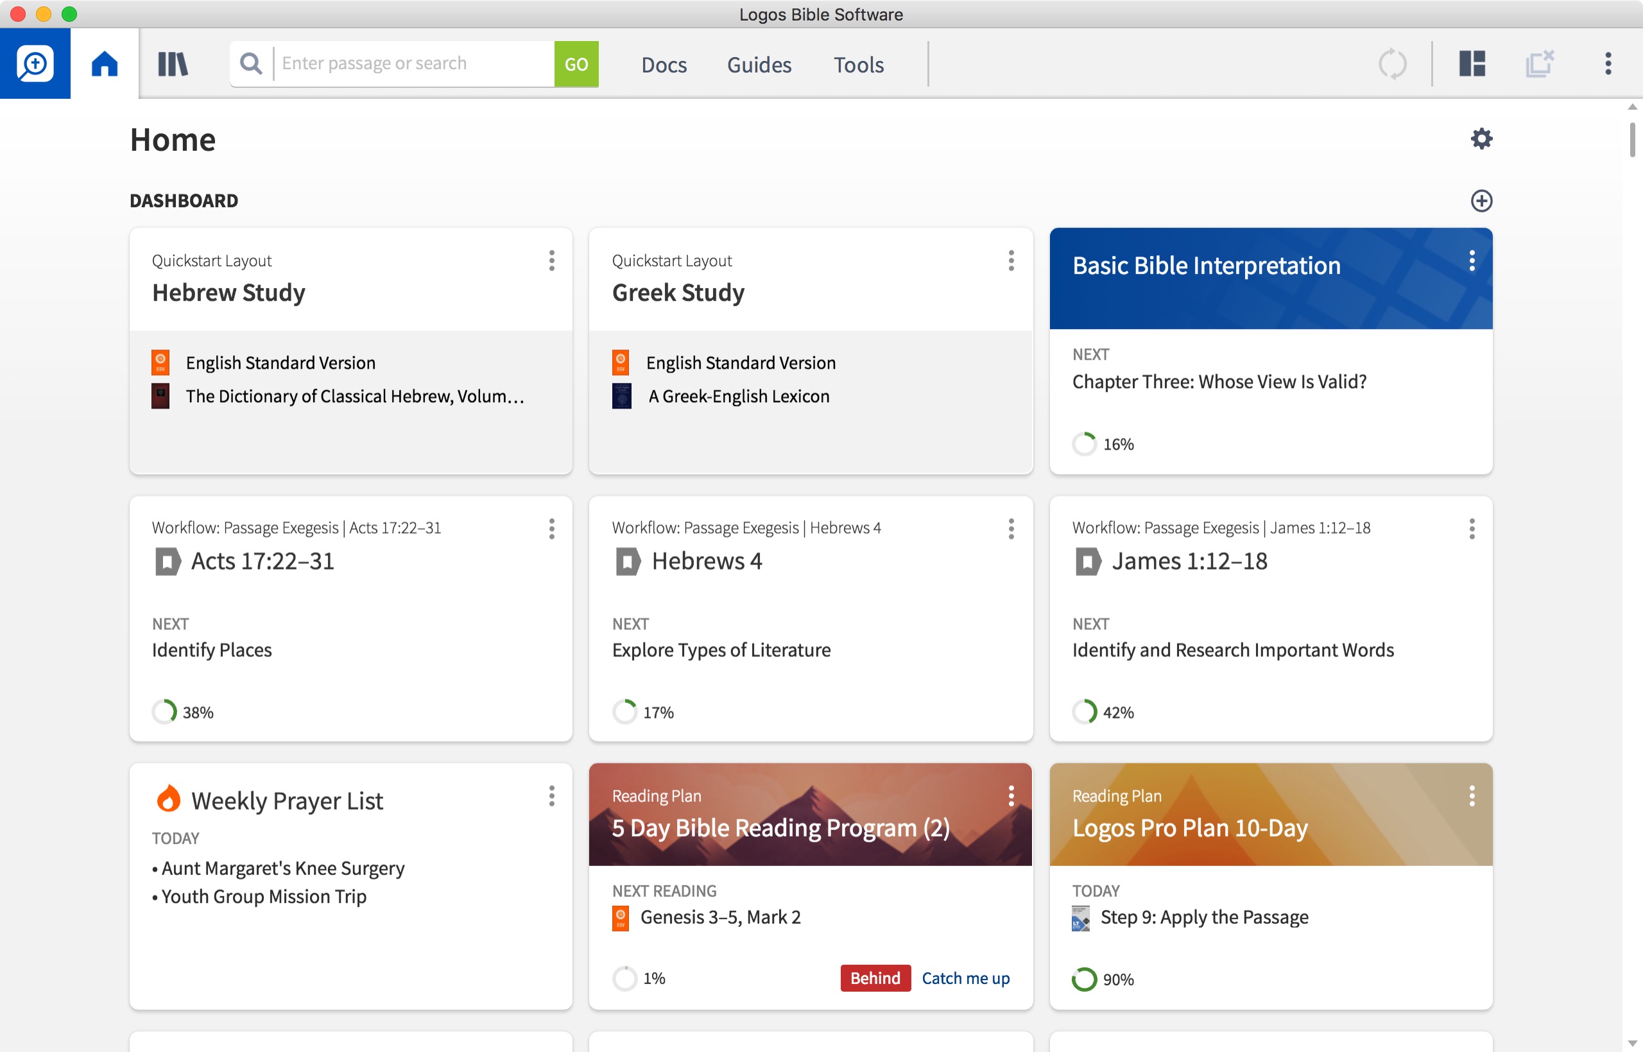Open James 1:12–18 card options menu
This screenshot has width=1643, height=1052.
coord(1472,529)
